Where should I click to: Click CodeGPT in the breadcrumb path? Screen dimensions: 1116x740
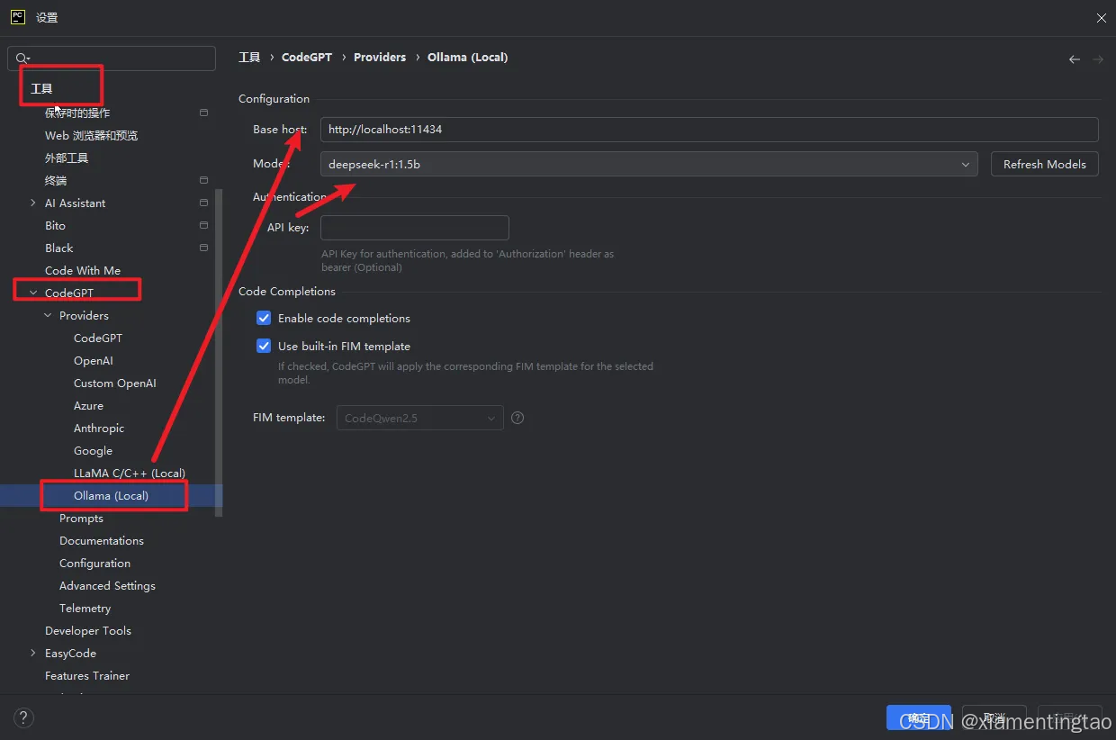307,57
